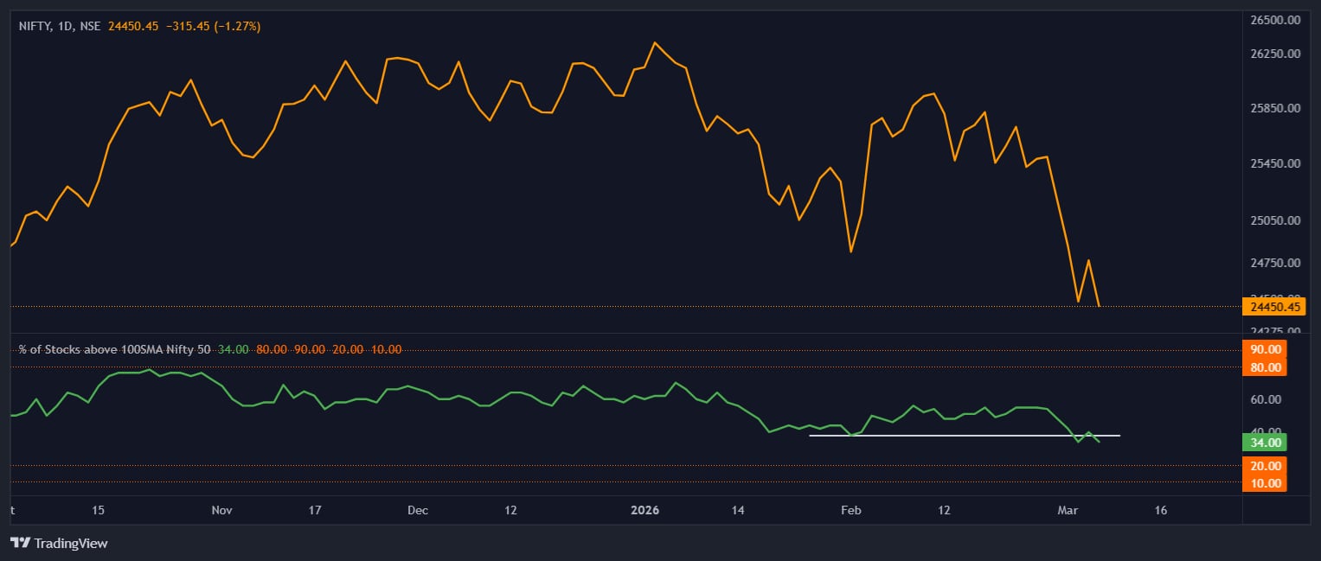Open the % of Stocks above 100SMA Nifty 50 indicator title
Image resolution: width=1321 pixels, height=561 pixels.
113,349
